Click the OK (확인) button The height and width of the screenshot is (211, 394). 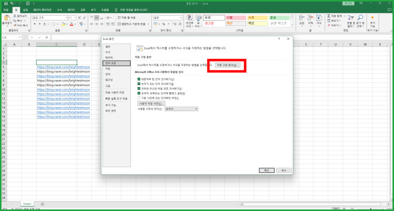point(267,170)
